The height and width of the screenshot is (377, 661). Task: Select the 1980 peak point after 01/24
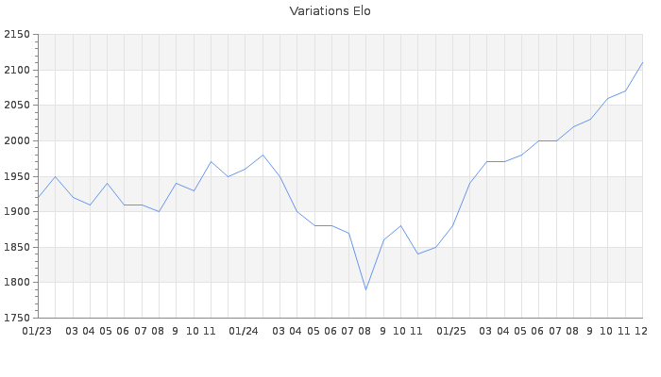pyautogui.click(x=263, y=155)
